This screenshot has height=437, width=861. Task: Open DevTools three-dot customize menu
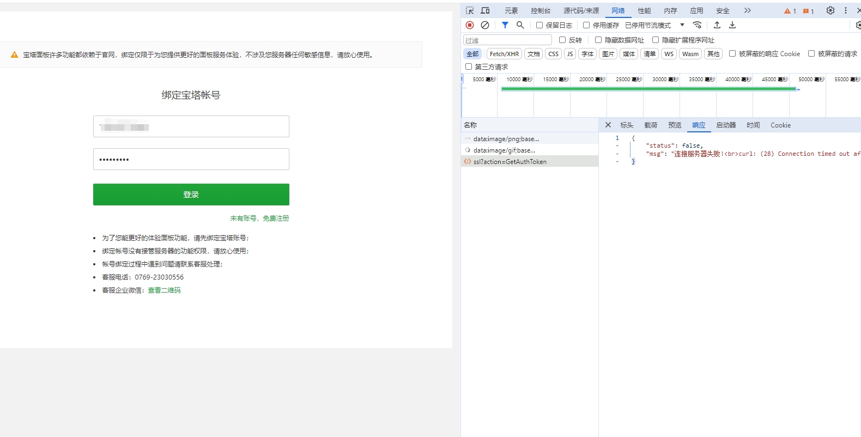click(x=846, y=10)
